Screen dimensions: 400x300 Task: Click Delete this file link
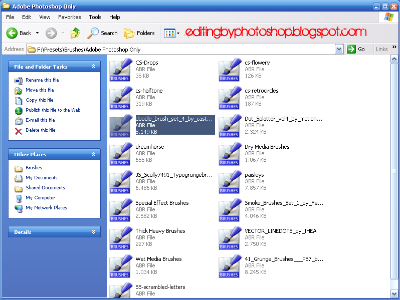(41, 130)
